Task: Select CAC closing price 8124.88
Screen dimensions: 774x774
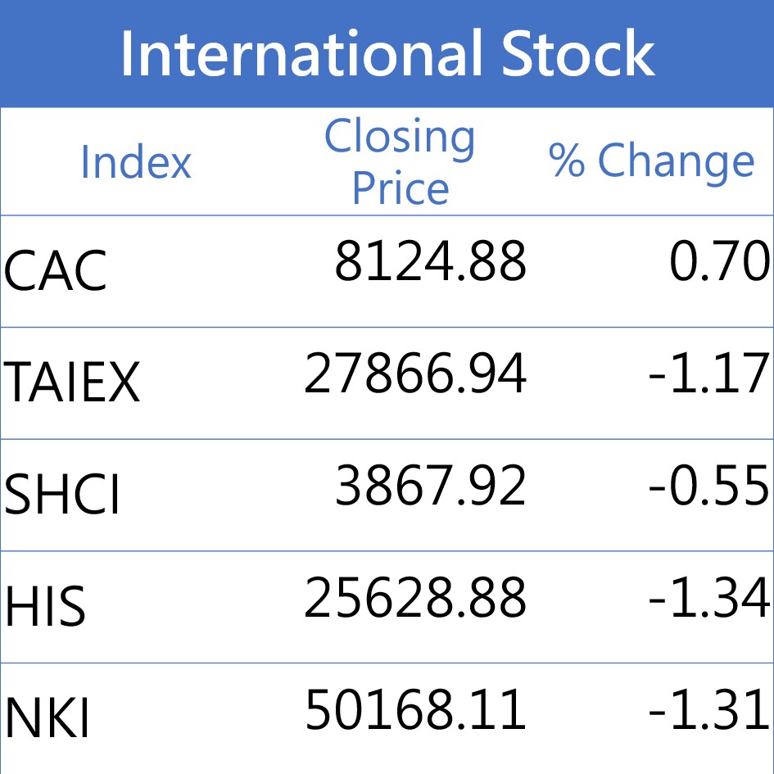Action: pos(430,264)
